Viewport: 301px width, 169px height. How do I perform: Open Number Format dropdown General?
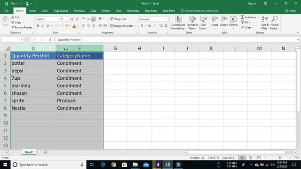point(166,19)
